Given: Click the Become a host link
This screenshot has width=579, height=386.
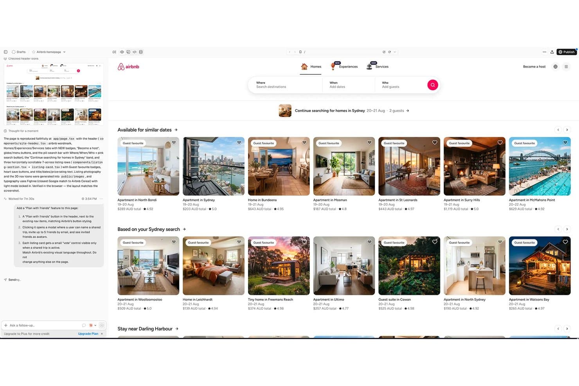Looking at the screenshot, I should coord(534,67).
